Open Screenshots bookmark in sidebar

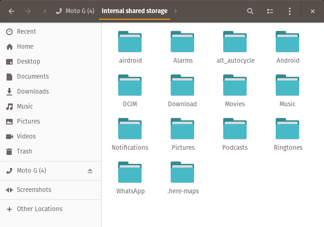click(34, 190)
